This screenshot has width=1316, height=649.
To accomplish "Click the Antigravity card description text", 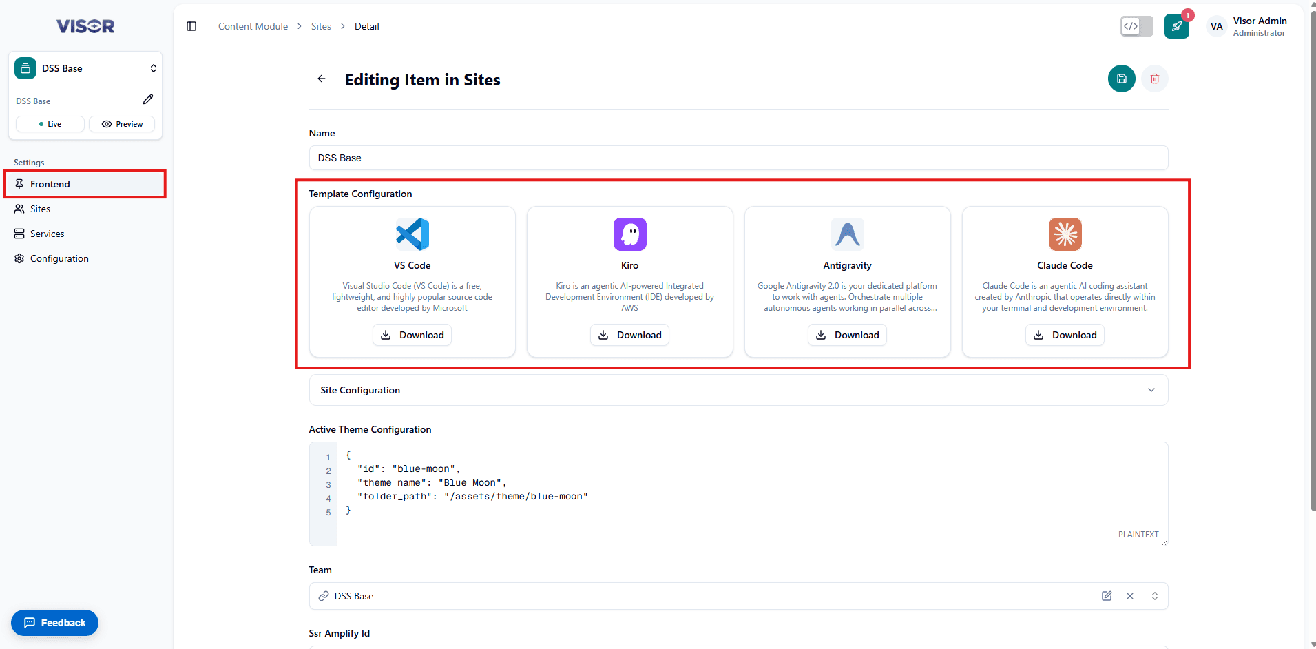I will pyautogui.click(x=848, y=297).
